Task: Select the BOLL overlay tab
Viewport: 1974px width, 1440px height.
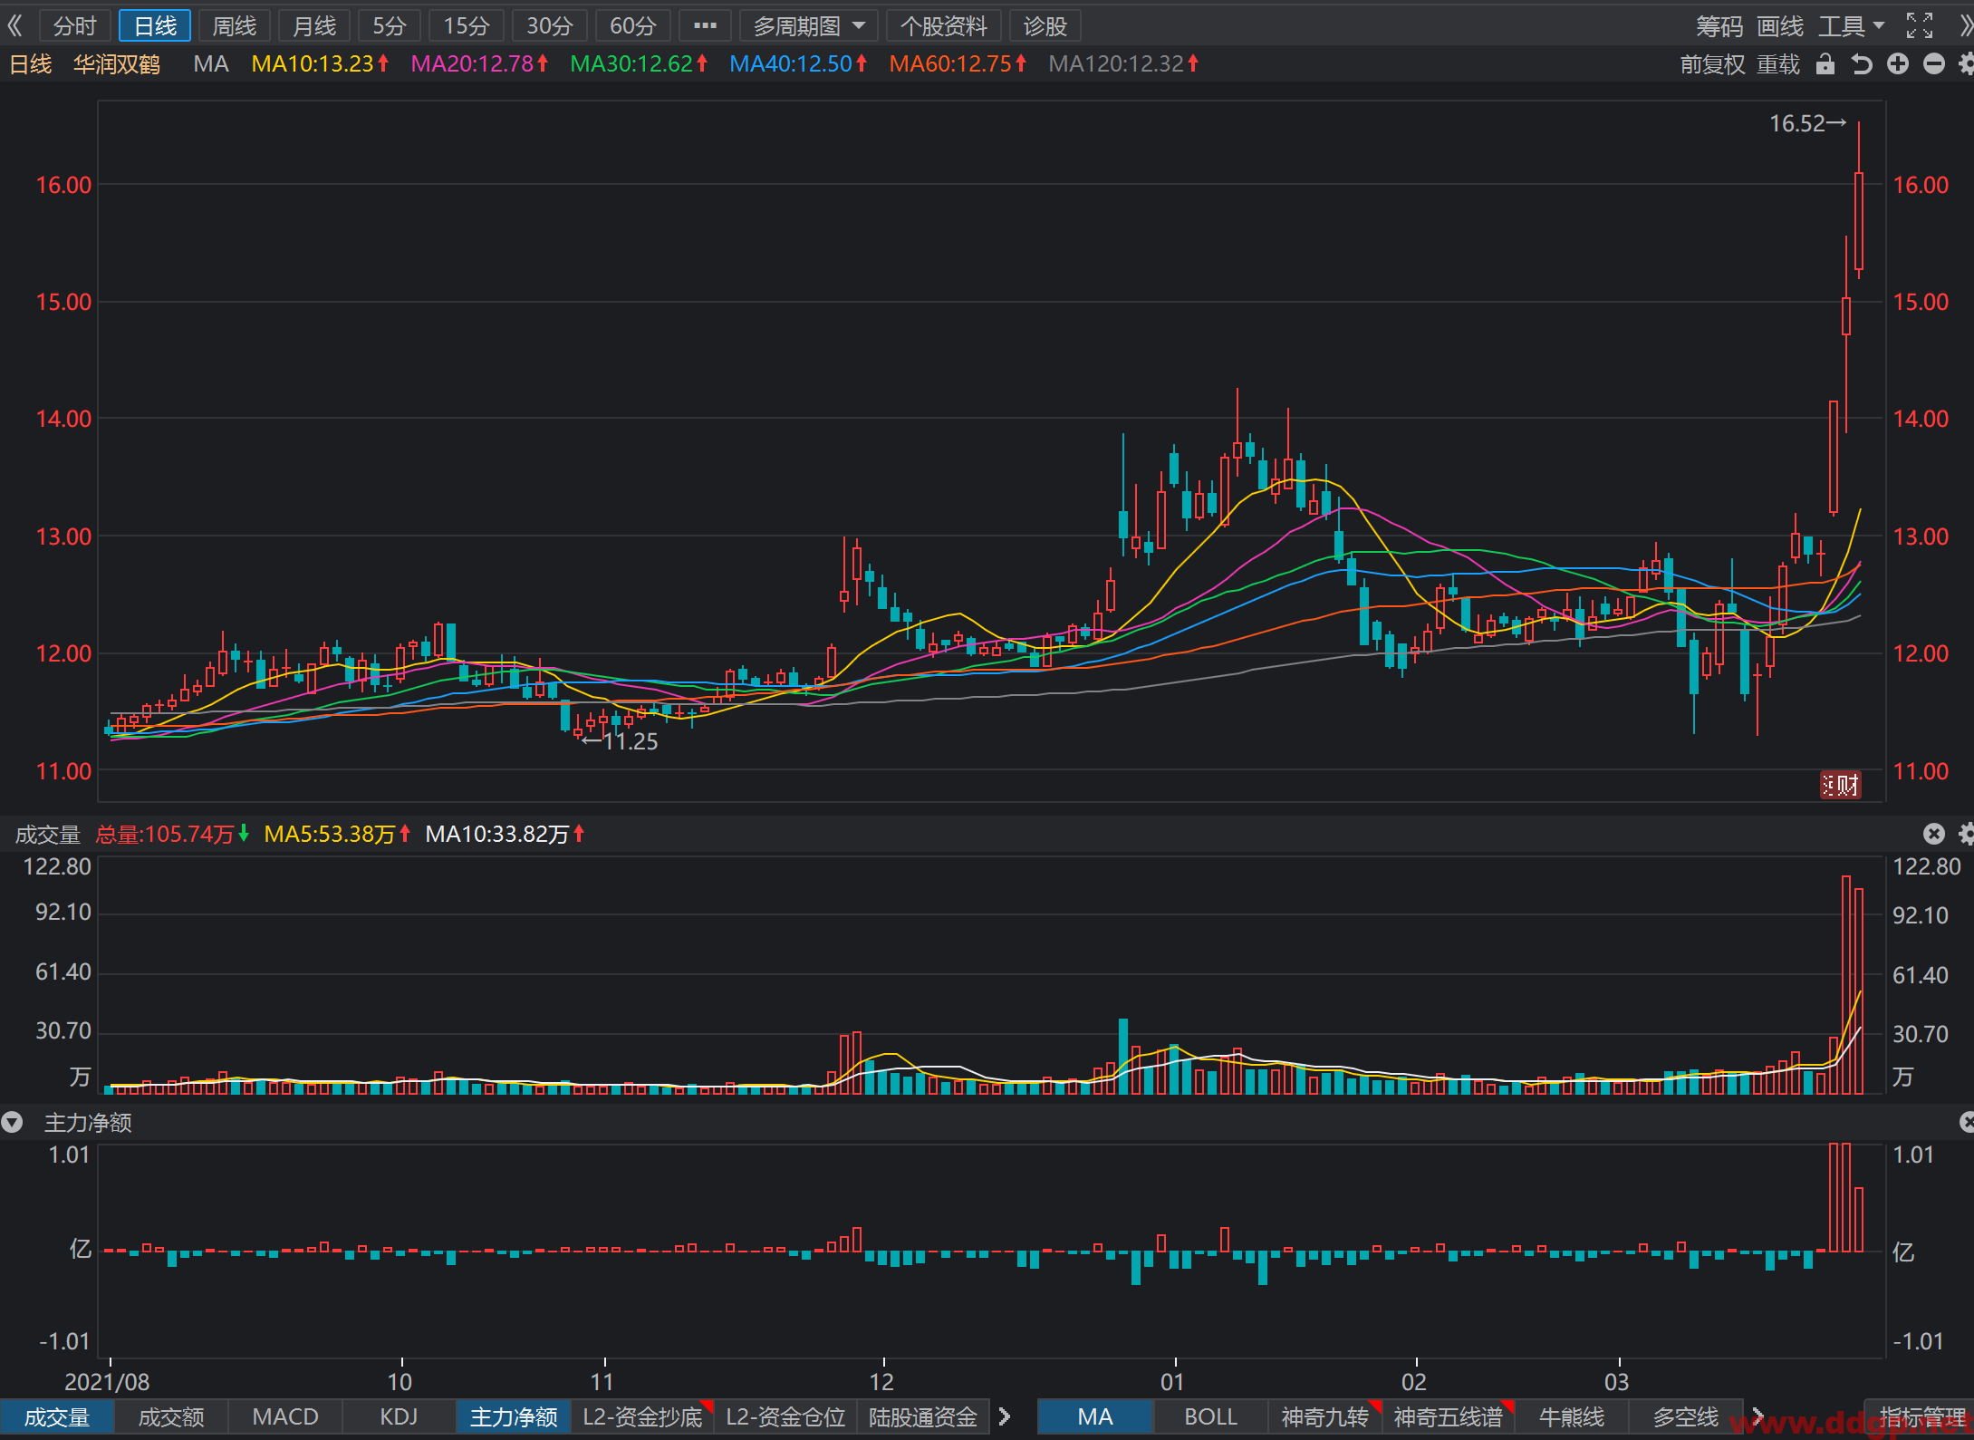Action: (1210, 1416)
